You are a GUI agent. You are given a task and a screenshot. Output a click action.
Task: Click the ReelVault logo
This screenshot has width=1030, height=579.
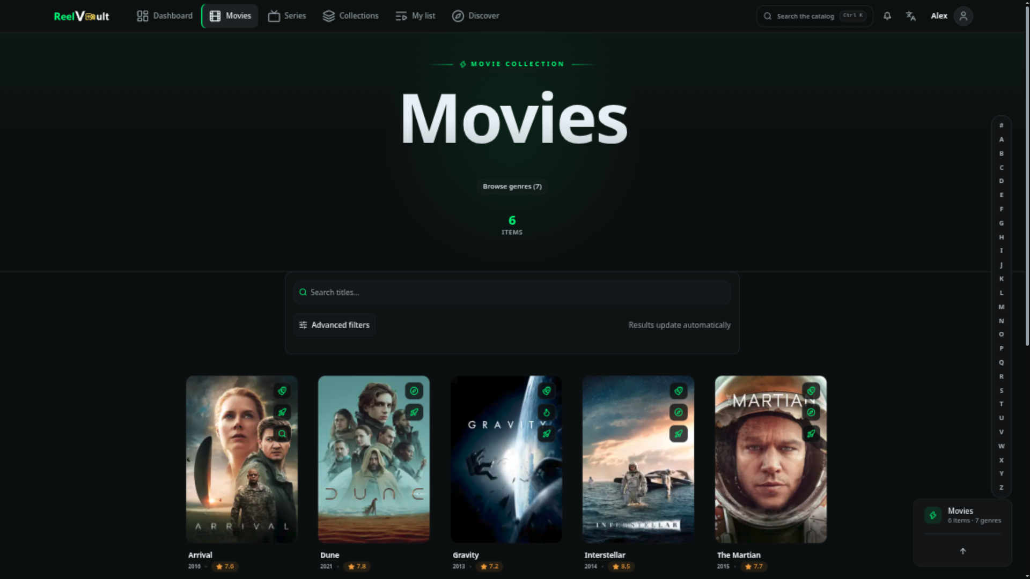click(82, 16)
